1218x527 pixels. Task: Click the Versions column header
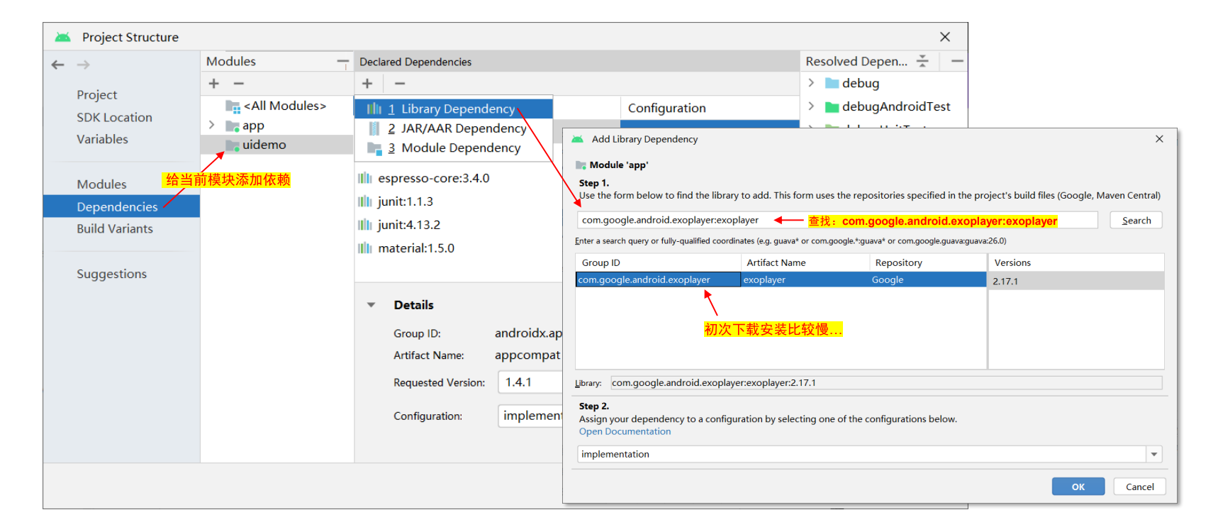point(1076,262)
